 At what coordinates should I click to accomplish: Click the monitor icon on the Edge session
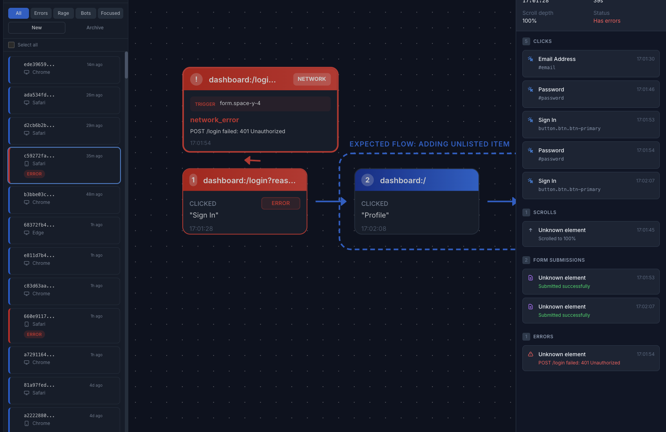pos(27,233)
